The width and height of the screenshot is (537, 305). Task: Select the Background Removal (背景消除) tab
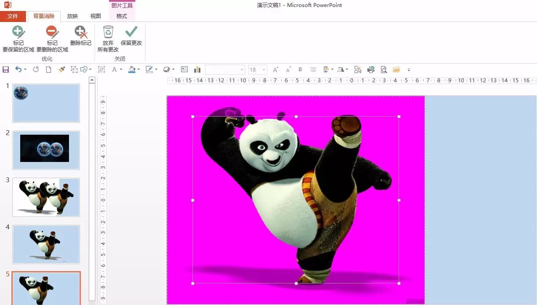(44, 16)
